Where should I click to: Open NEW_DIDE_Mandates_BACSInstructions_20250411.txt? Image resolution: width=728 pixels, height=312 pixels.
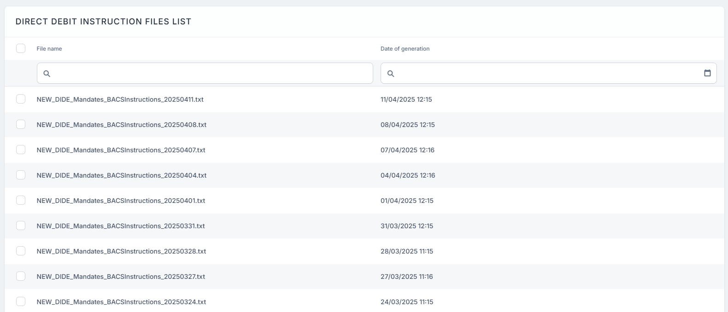coord(120,99)
